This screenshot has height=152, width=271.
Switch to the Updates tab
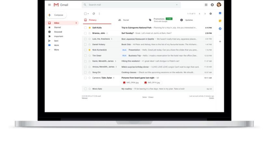tap(186, 20)
